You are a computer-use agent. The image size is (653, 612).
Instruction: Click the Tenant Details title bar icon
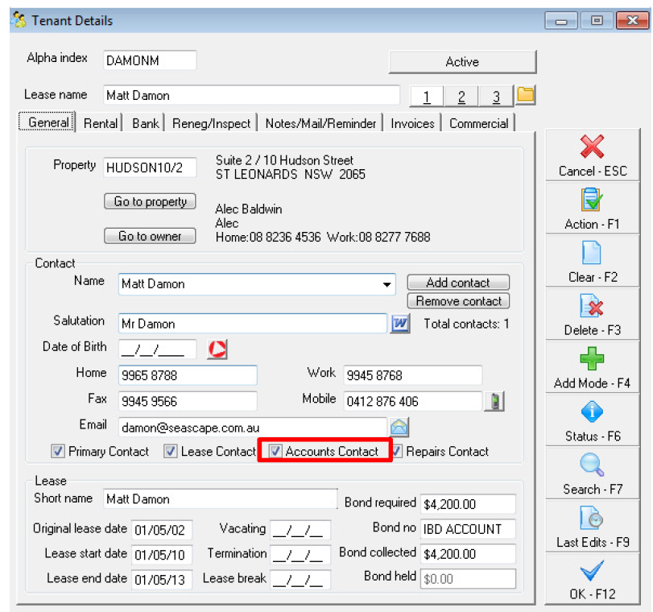(19, 20)
